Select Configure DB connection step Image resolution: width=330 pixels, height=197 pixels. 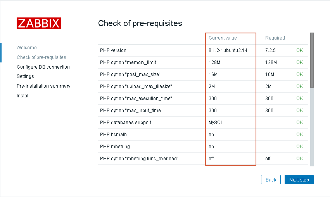pyautogui.click(x=43, y=67)
